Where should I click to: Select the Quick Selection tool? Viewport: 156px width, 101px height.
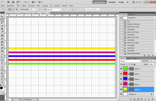tap(2, 26)
